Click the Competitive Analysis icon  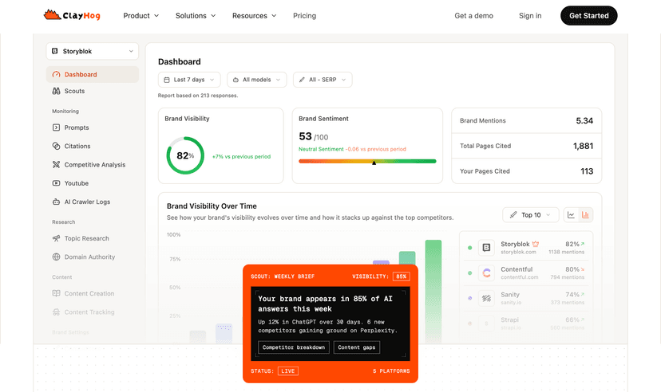click(x=56, y=165)
